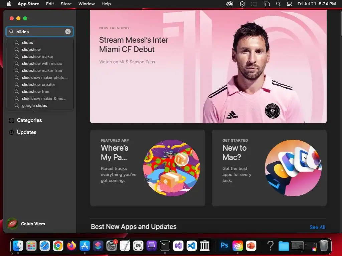Open the columned building app in Dock

(205, 246)
